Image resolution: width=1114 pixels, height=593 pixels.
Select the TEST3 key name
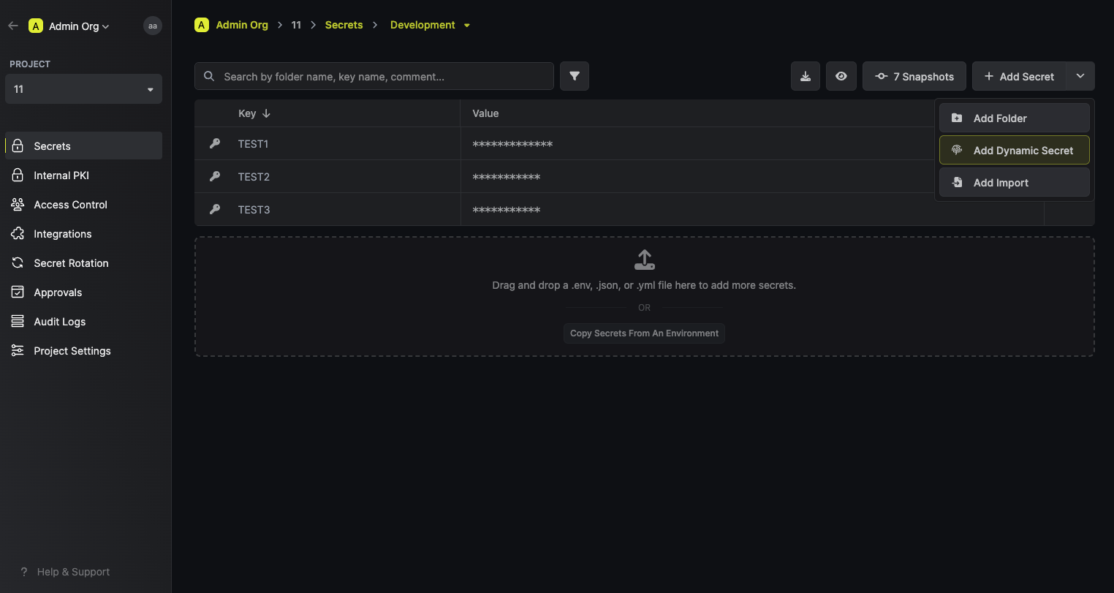coord(254,210)
